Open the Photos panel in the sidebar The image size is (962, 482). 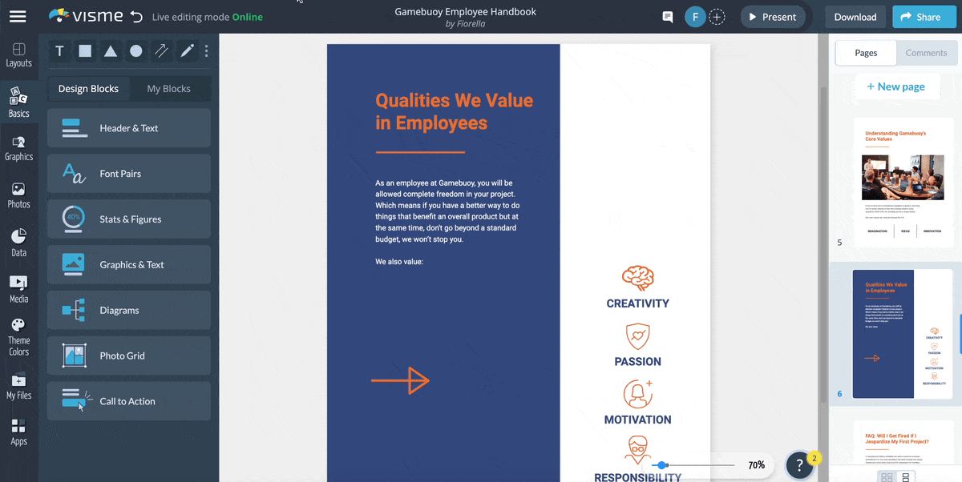[18, 192]
